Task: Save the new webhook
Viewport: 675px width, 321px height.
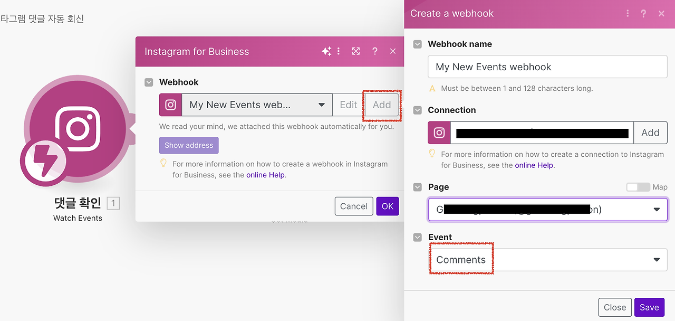Action: pyautogui.click(x=649, y=307)
